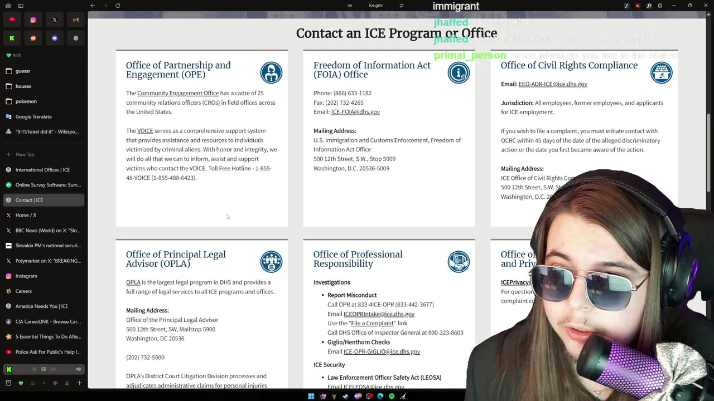Open the archive icon in sidebar footer
The width and height of the screenshot is (714, 401).
[x=8, y=383]
